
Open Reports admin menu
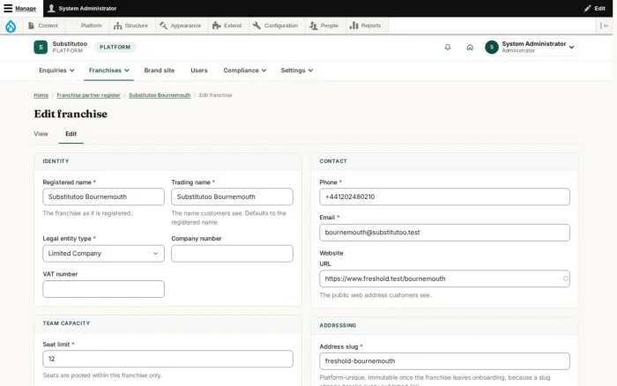pos(366,26)
